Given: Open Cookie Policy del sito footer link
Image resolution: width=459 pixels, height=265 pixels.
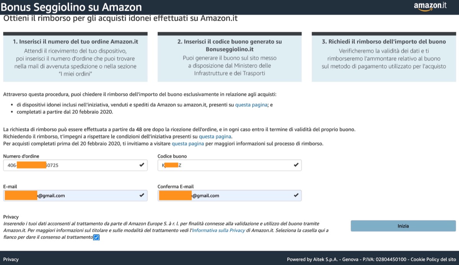Looking at the screenshot, I should [x=433, y=259].
